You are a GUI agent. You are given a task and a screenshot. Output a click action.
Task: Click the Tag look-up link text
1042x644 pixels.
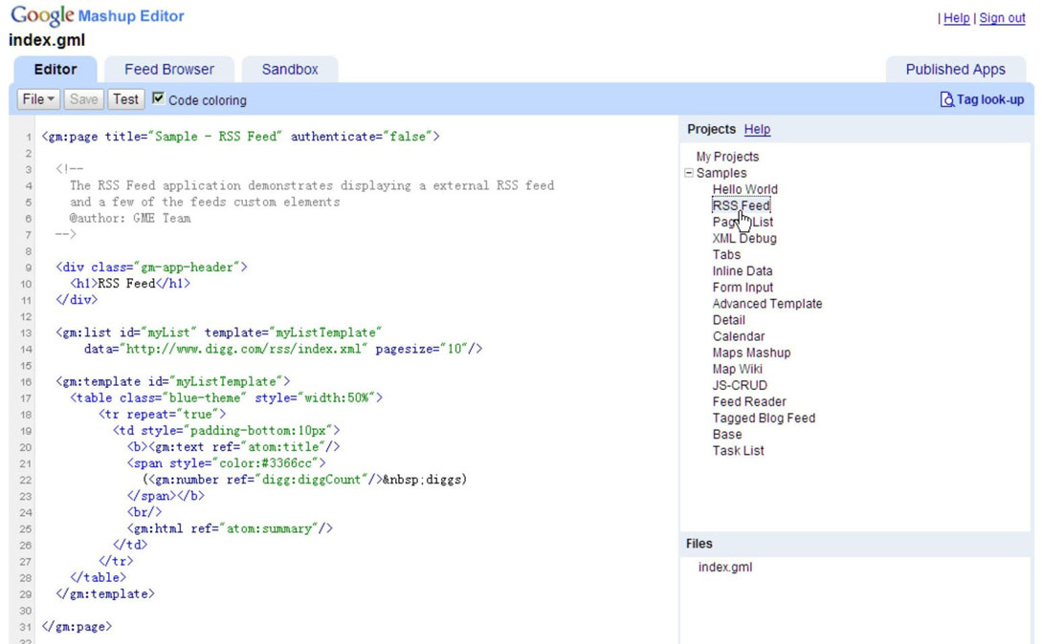click(x=990, y=99)
